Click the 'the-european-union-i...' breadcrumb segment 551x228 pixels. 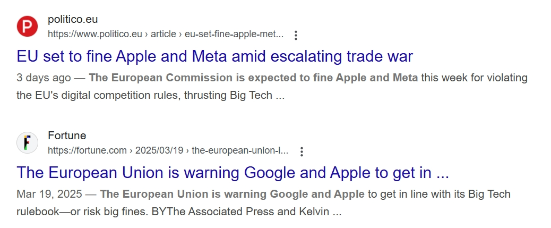[240, 150]
